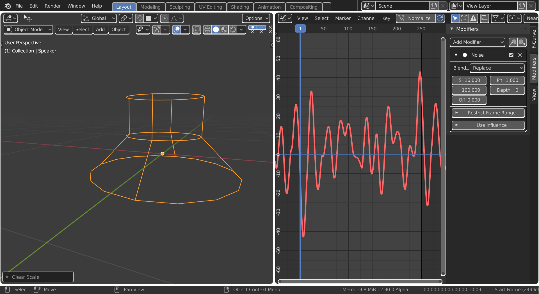The height and width of the screenshot is (294, 539).
Task: Click the Options button in viewport
Action: pyautogui.click(x=256, y=18)
